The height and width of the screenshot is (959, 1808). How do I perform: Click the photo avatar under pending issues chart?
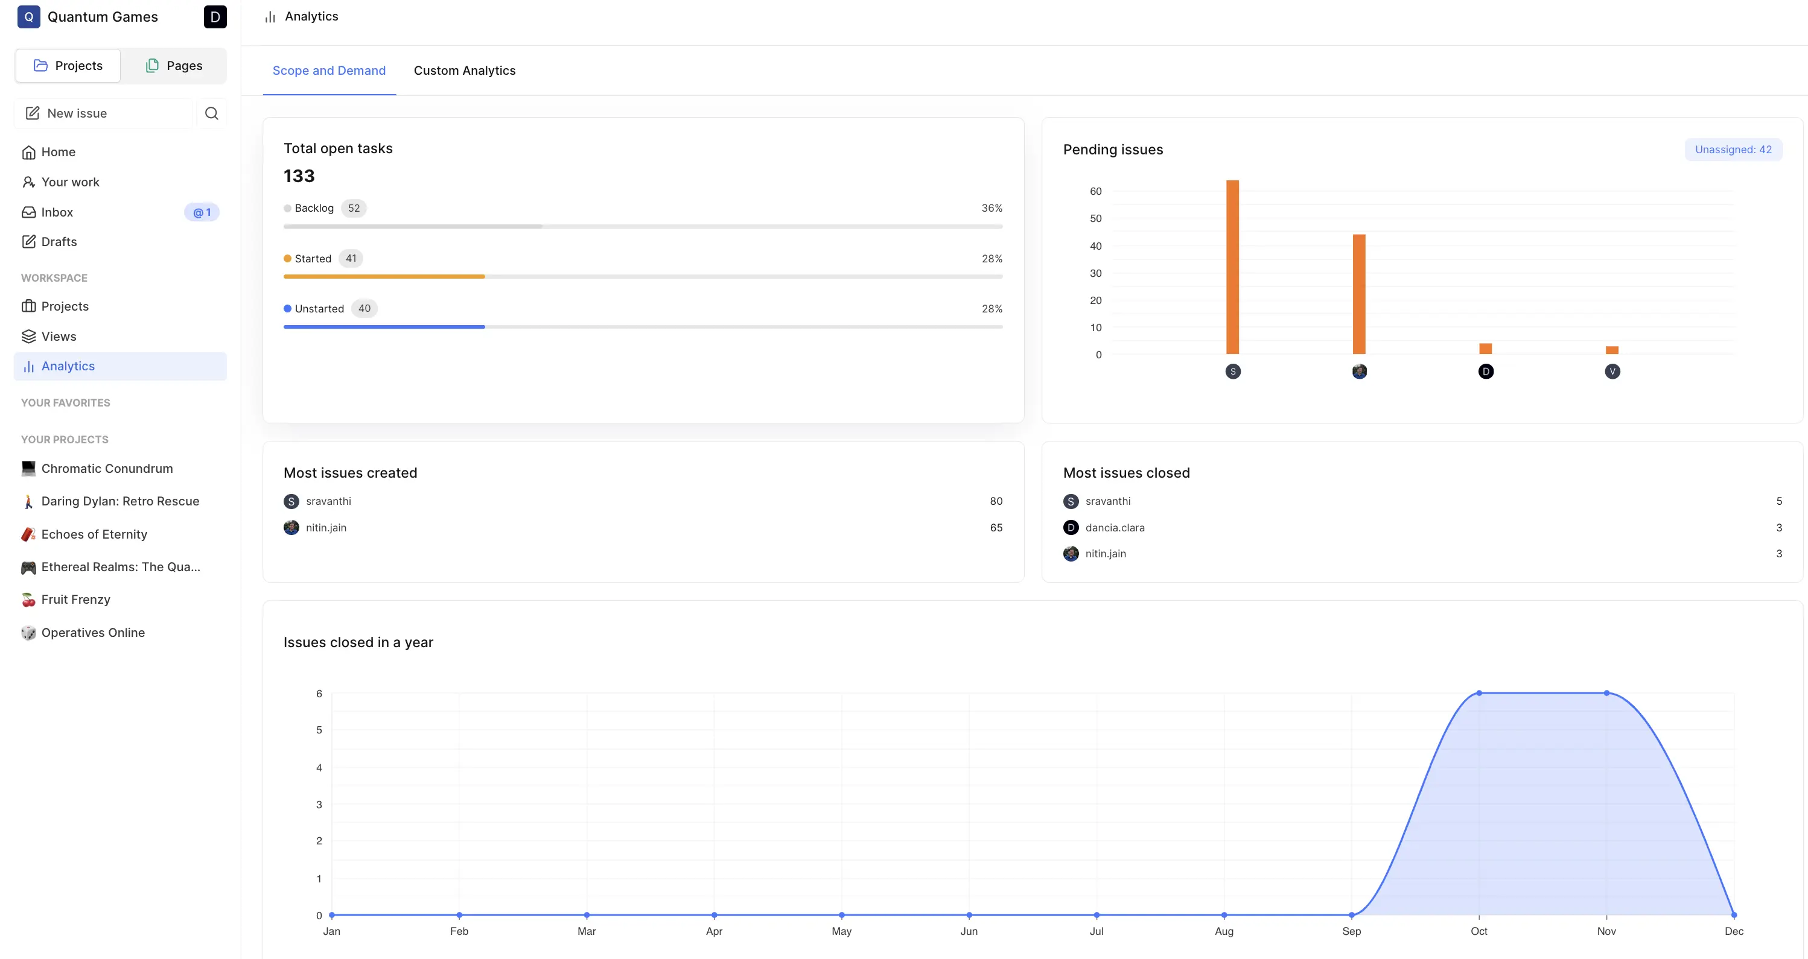tap(1360, 372)
